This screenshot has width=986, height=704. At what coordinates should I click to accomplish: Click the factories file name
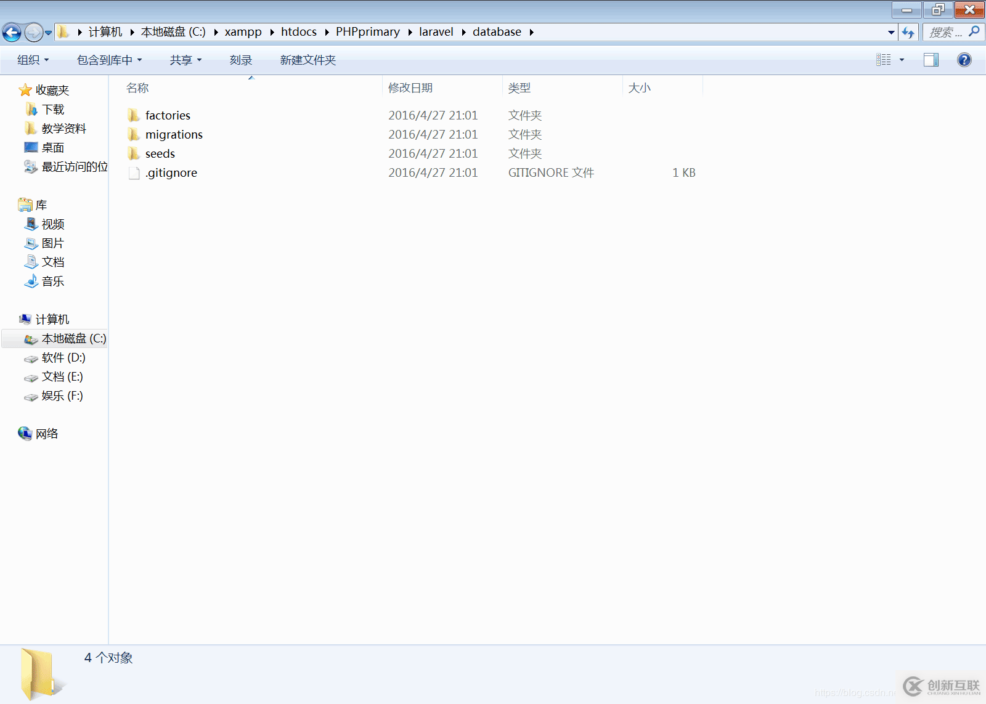[x=168, y=115]
